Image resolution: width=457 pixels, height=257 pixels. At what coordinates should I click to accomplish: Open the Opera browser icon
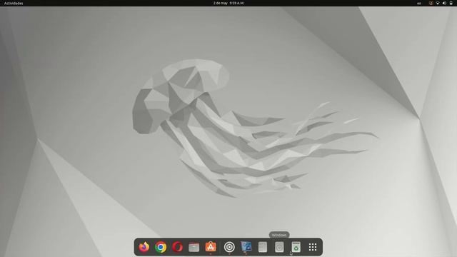tap(177, 247)
